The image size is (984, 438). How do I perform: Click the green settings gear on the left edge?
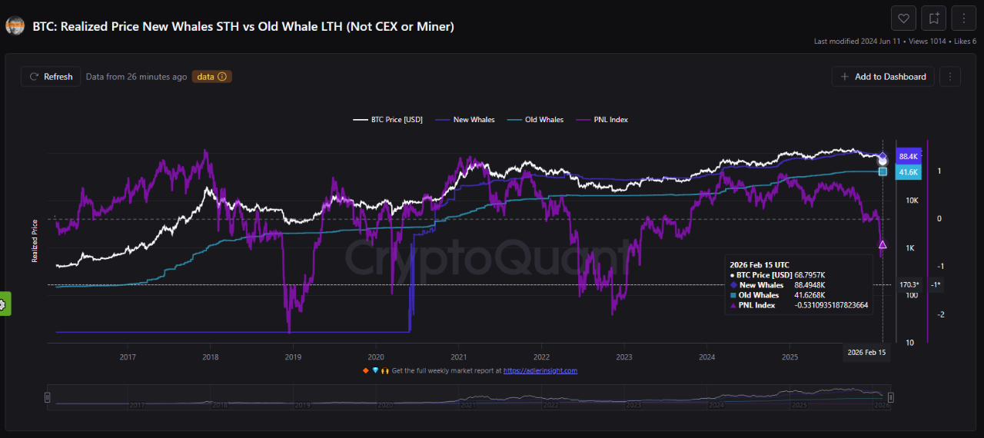pos(4,304)
